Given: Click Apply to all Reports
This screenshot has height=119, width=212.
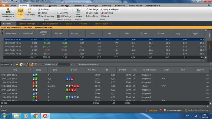Looking at the screenshot, I should coord(110,9).
